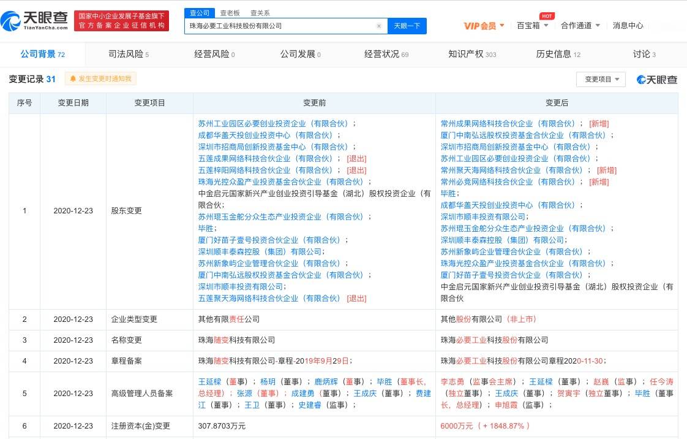Click the HOT badge above 百宝箱

coord(546,16)
